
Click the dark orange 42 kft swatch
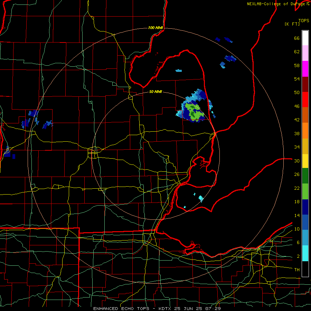point(305,115)
